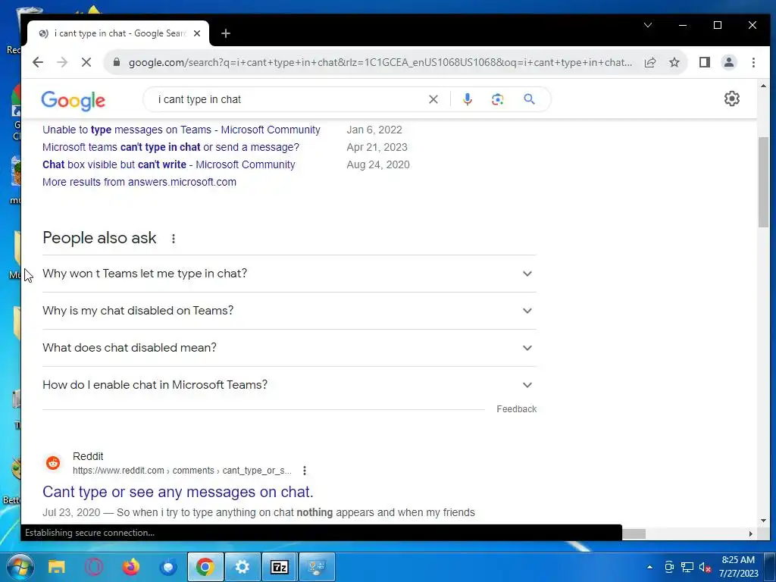Open Thunderbird from the taskbar

pos(168,567)
